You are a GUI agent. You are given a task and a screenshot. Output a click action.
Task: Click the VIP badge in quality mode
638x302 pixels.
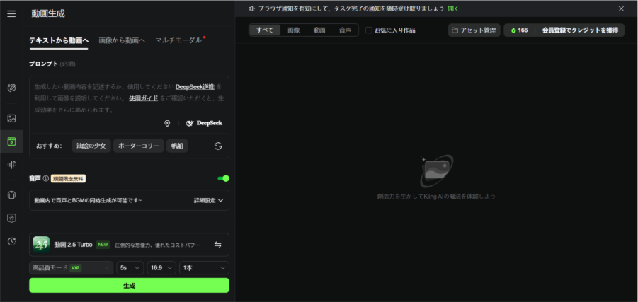coord(75,268)
